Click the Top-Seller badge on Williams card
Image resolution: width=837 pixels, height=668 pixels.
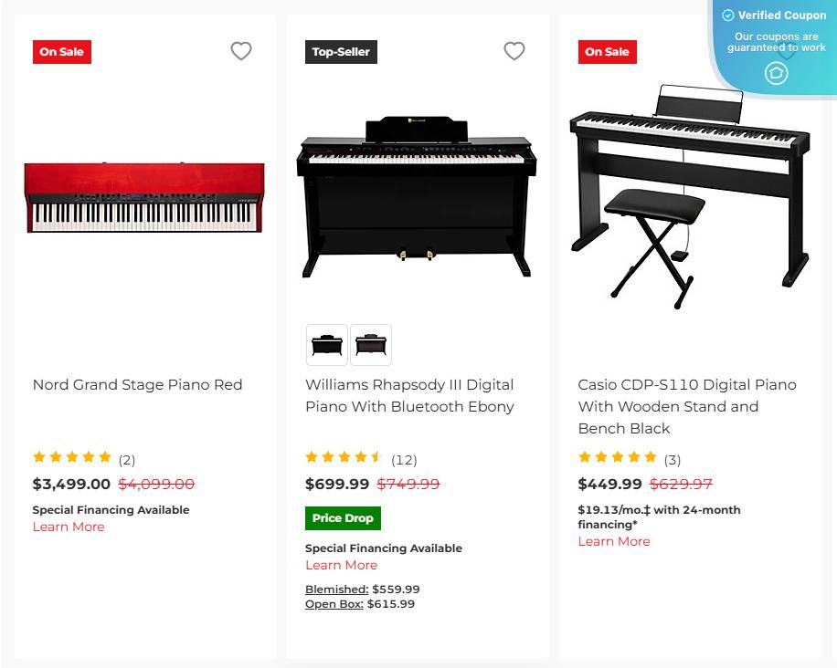[x=341, y=52]
